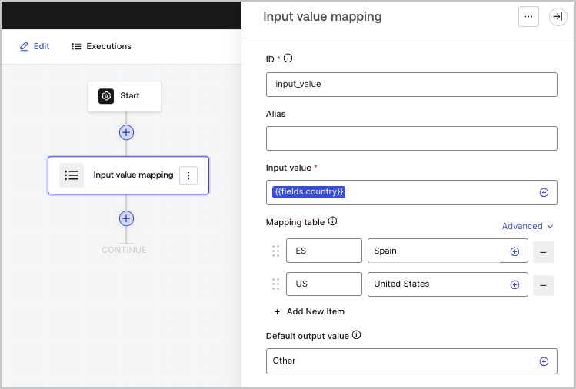576x389 pixels.
Task: Click the Alias field label
Action: (275, 114)
